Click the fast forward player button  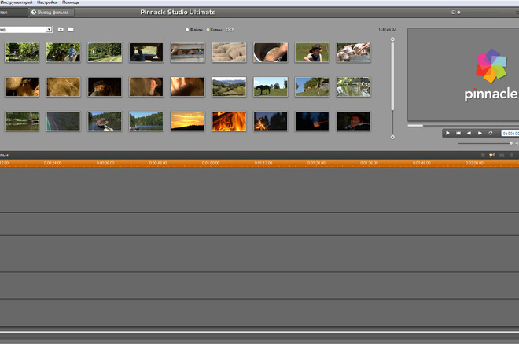(480, 134)
